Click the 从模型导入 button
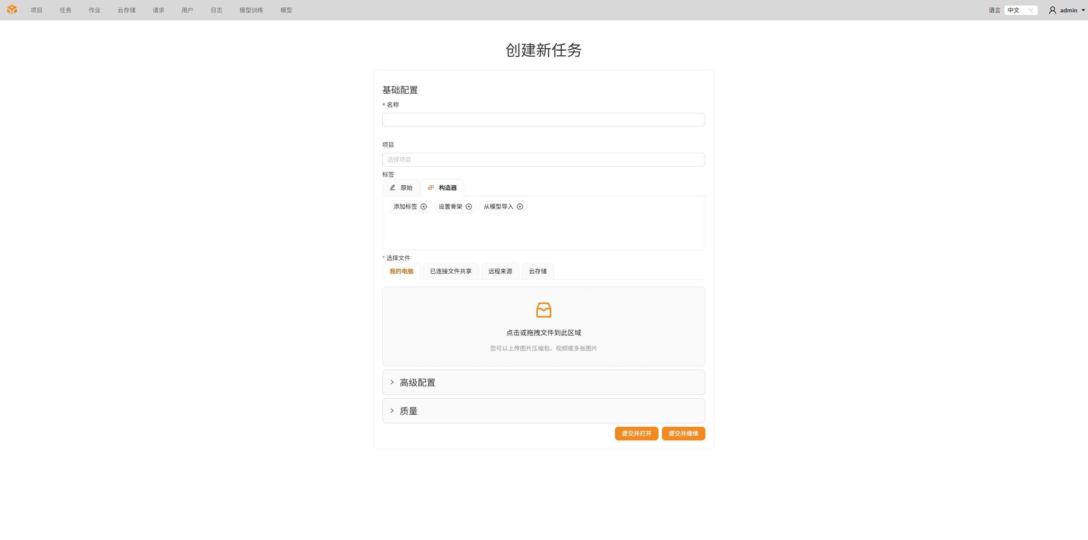The width and height of the screenshot is (1088, 540). 503,207
